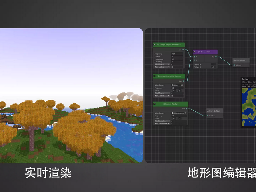Click the Weight A field showing 1
The height and width of the screenshot is (192, 256).
[213, 64]
